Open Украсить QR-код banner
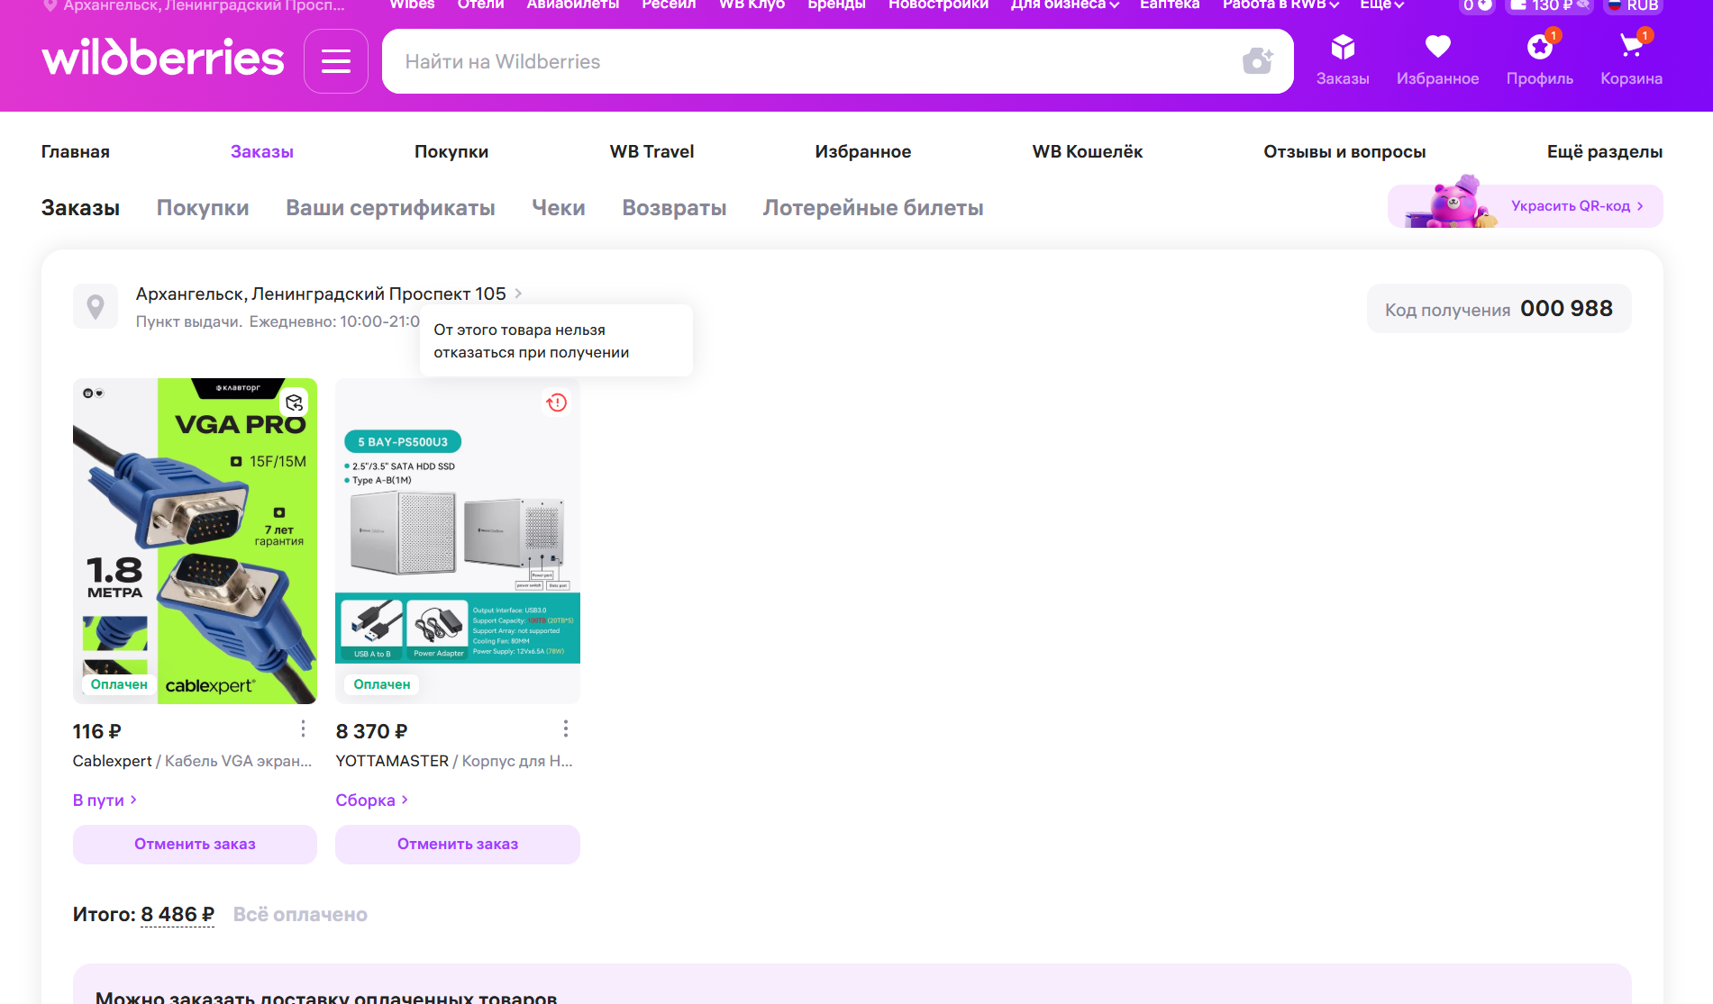Screen dimensions: 1713x1004 click(x=1526, y=206)
